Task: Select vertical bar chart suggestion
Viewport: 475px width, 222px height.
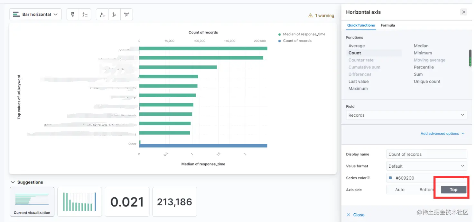Action: (79, 202)
